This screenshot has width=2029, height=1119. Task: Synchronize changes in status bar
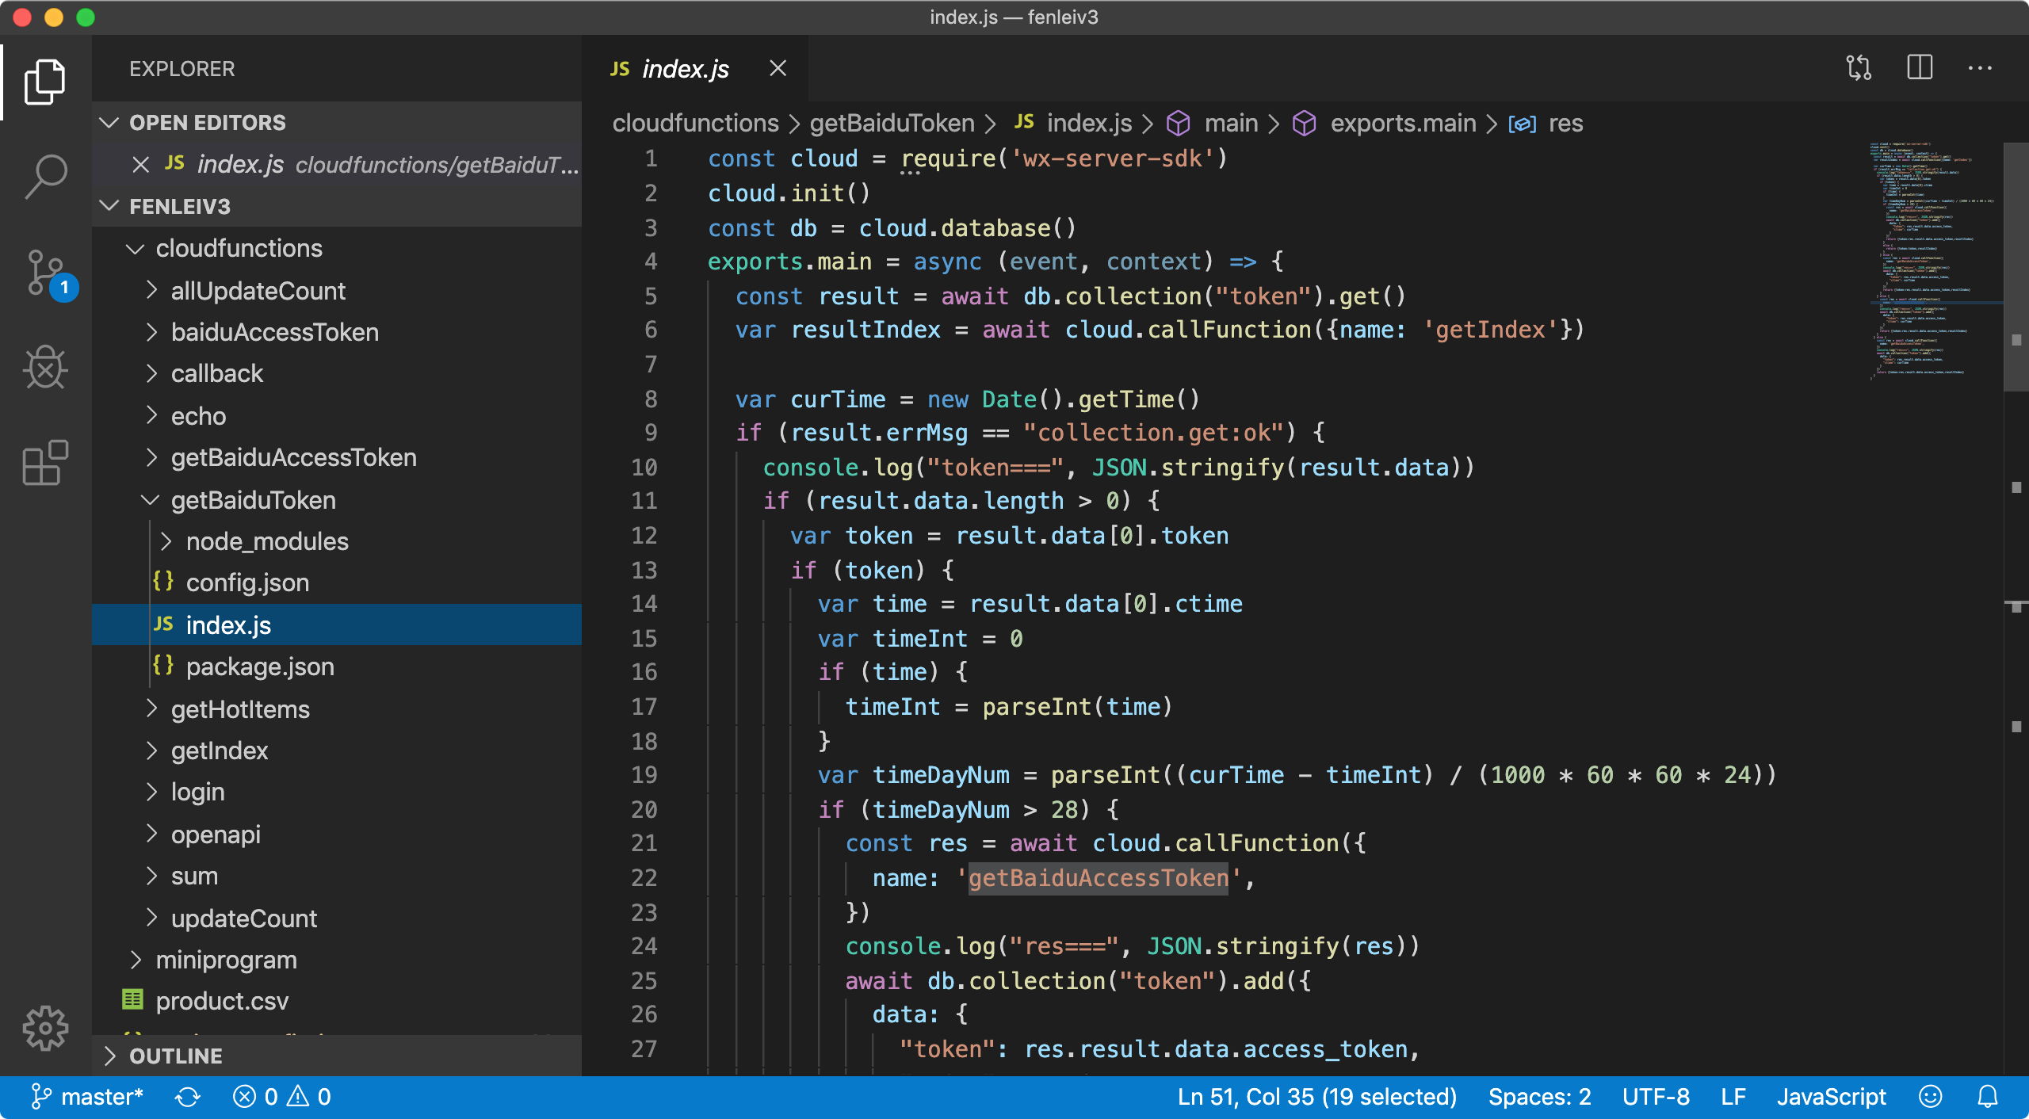[188, 1097]
